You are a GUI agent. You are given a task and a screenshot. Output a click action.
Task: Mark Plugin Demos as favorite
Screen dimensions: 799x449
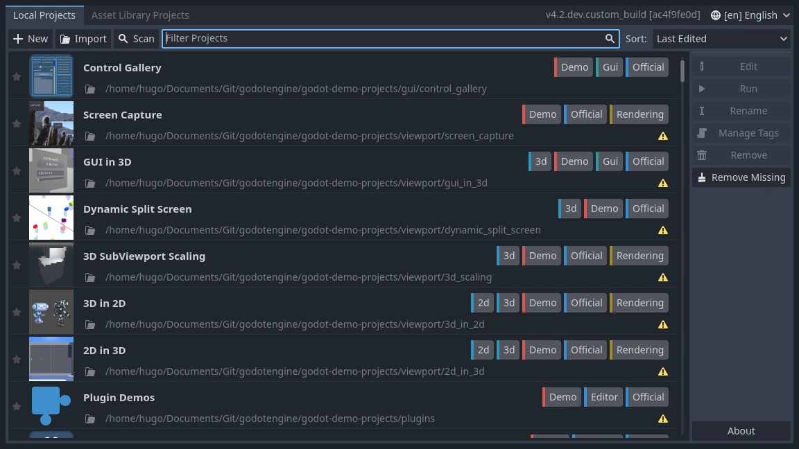[x=17, y=406]
